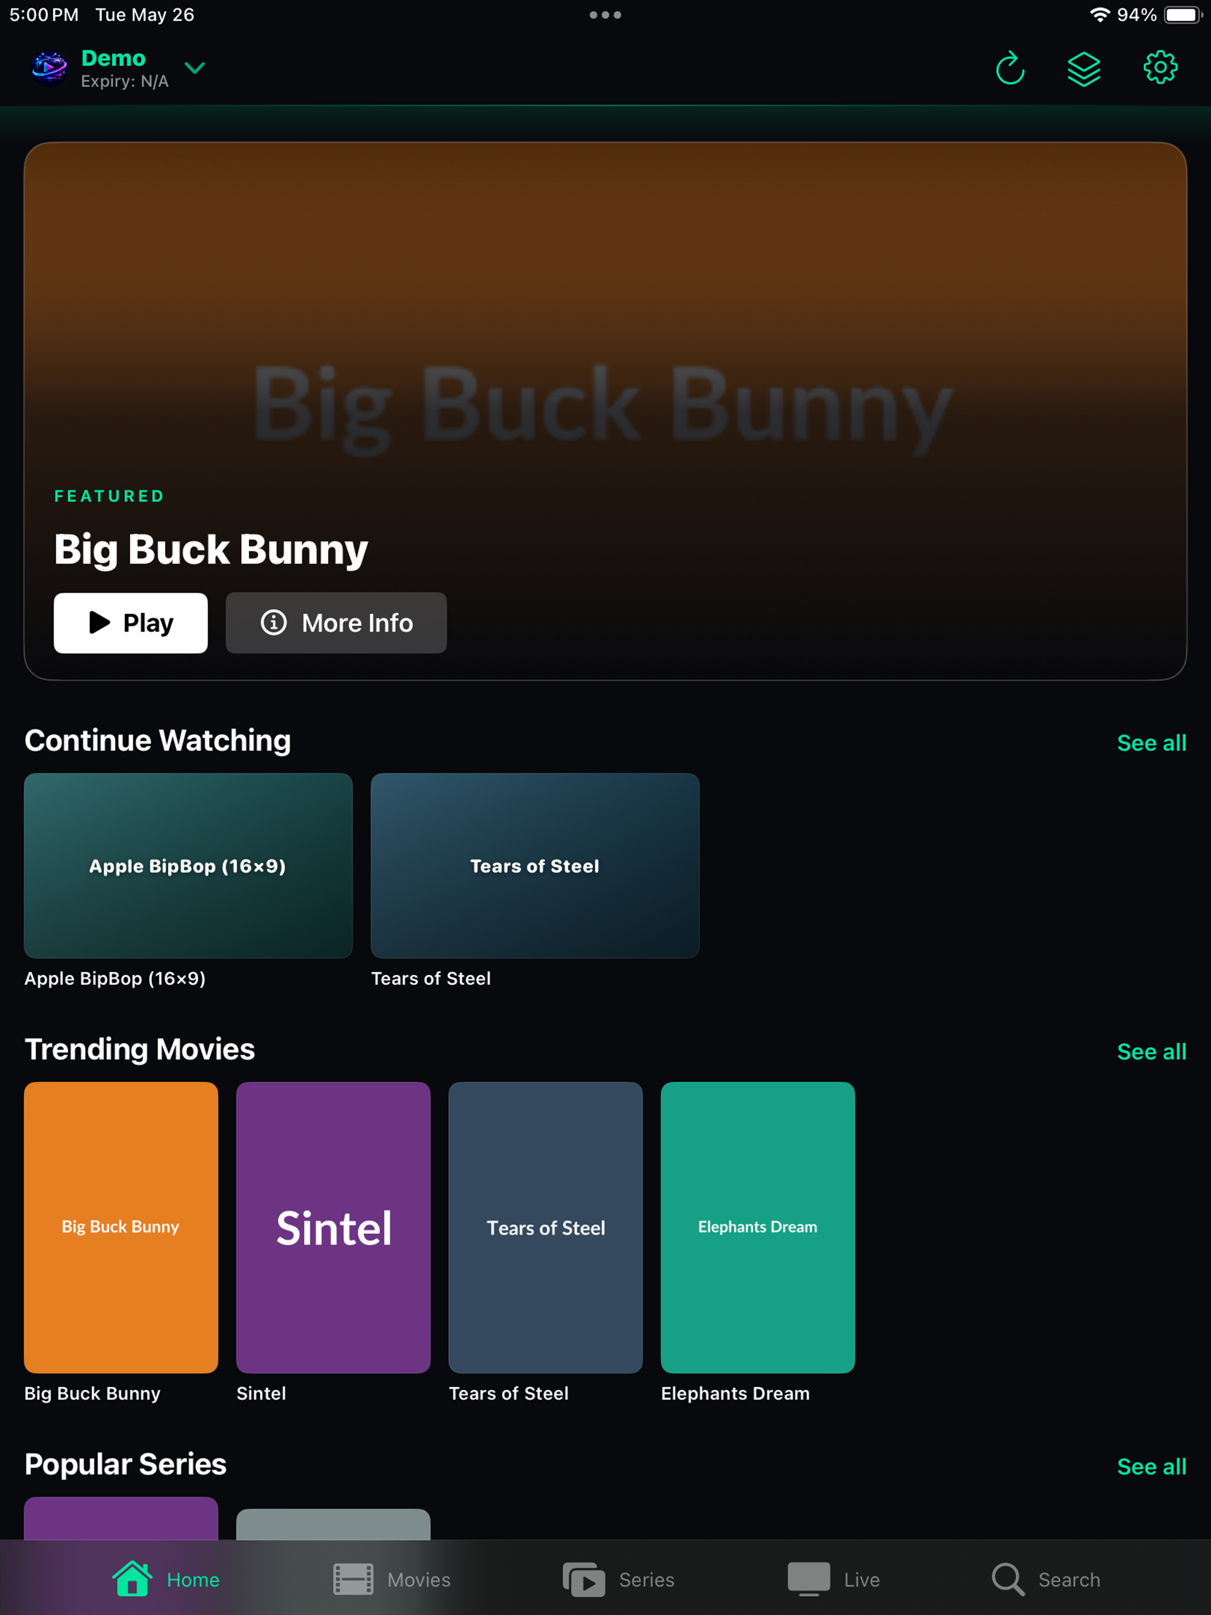The image size is (1211, 1615).
Task: Open settings via the gear icon
Action: click(x=1160, y=68)
